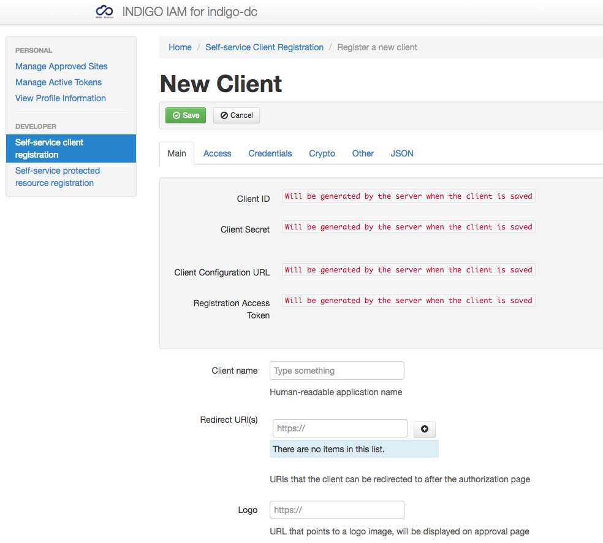Select Self-service client registration in sidebar
This screenshot has width=603, height=543.
pyautogui.click(x=71, y=148)
